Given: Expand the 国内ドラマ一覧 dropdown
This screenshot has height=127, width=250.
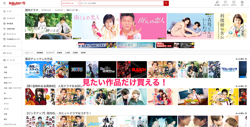Looking at the screenshot, I should tap(73, 10).
